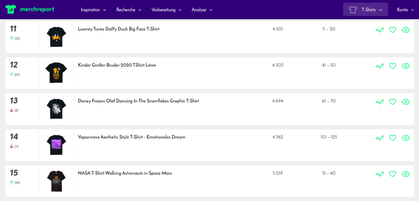Open trend graph for Daffy Duck shirt
This screenshot has width=419, height=201.
[380, 30]
